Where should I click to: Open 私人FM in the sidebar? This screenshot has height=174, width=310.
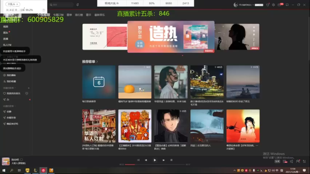point(7,45)
